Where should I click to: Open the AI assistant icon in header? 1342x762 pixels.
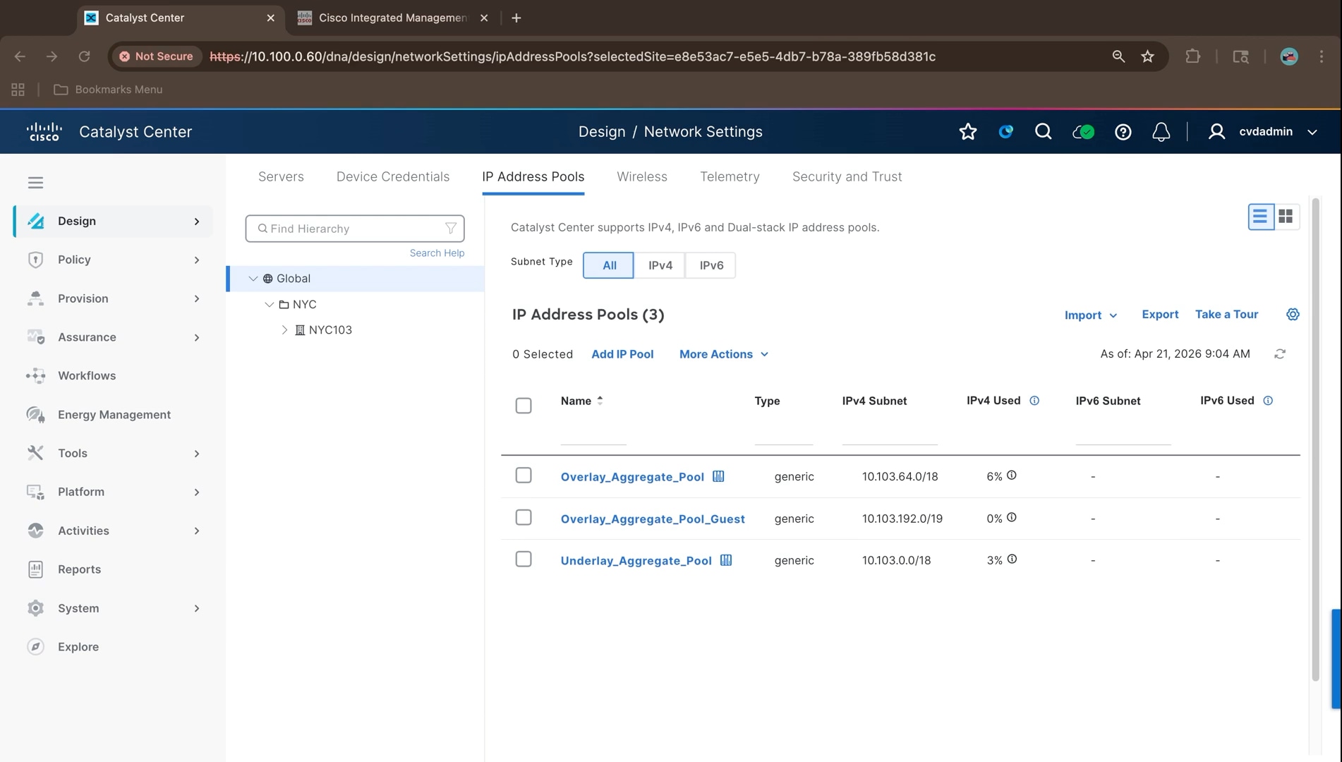tap(1005, 132)
